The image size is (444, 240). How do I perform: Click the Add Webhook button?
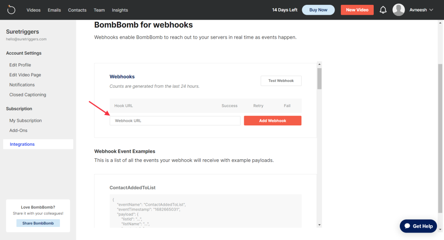coord(272,121)
